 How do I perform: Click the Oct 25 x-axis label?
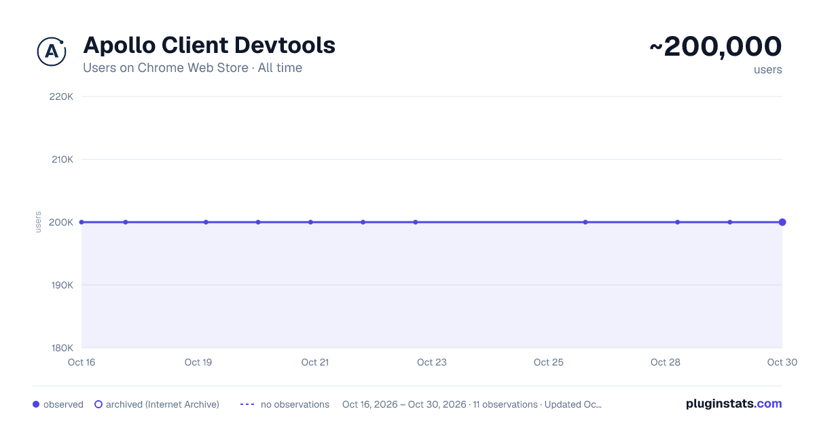(549, 362)
